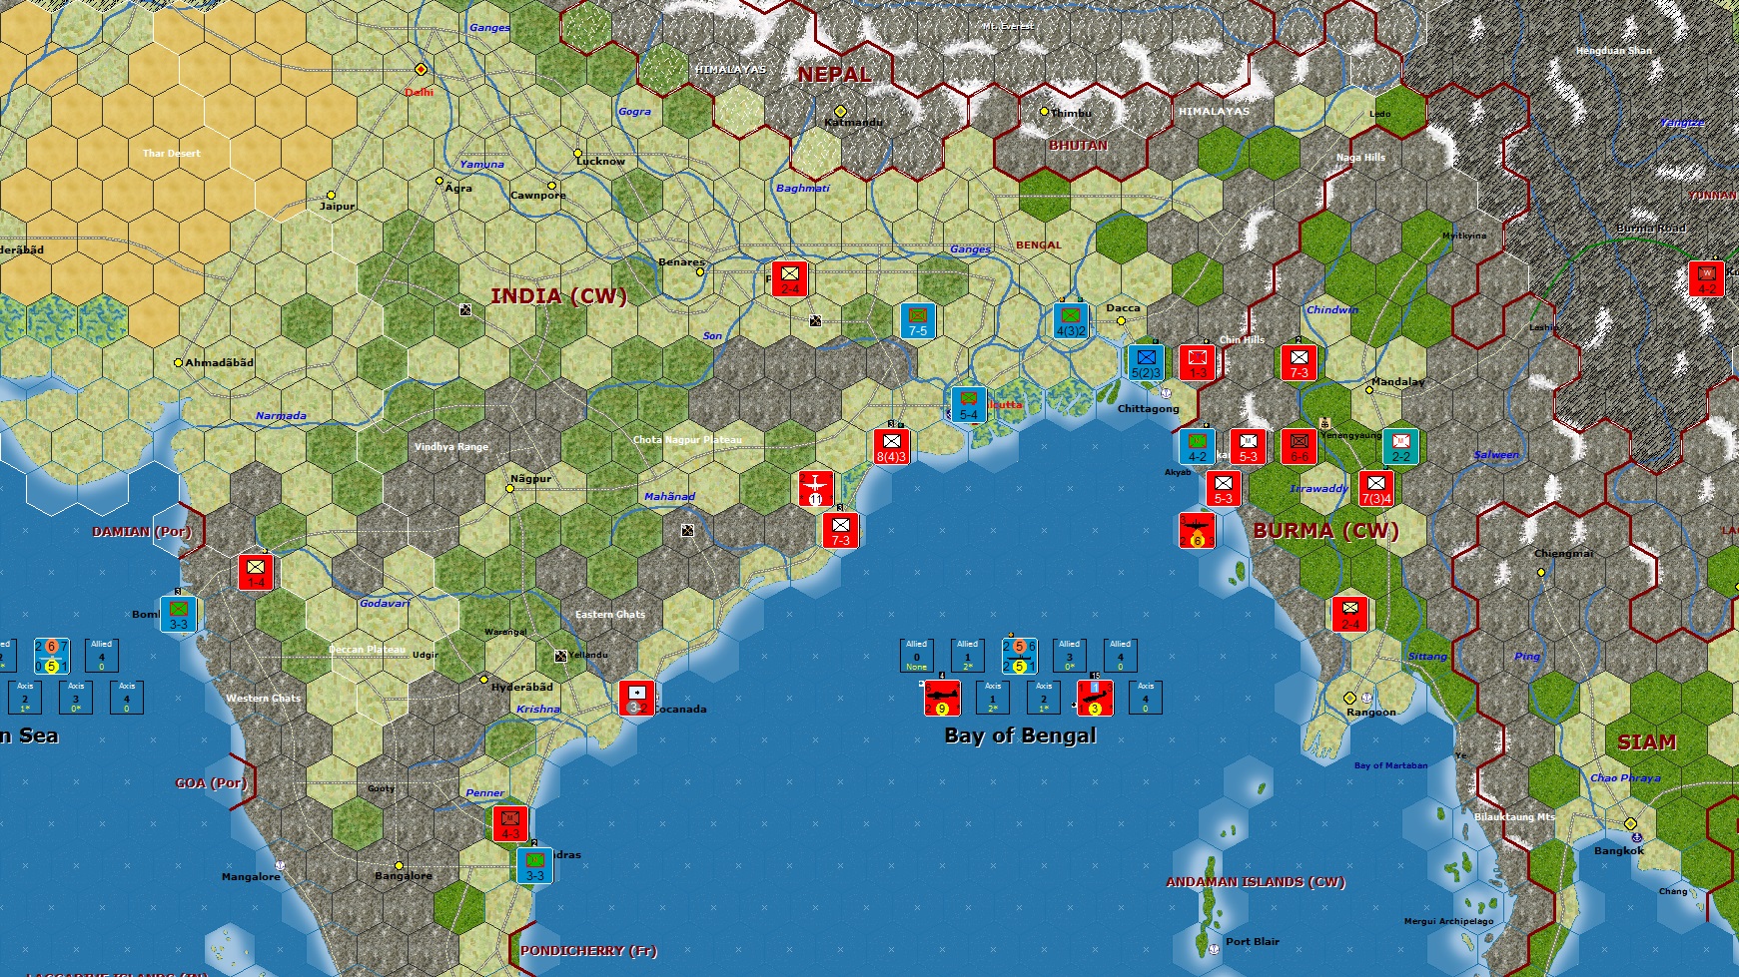The height and width of the screenshot is (977, 1739).
Task: Select the red aircraft counter marked 6
Action: (1197, 530)
